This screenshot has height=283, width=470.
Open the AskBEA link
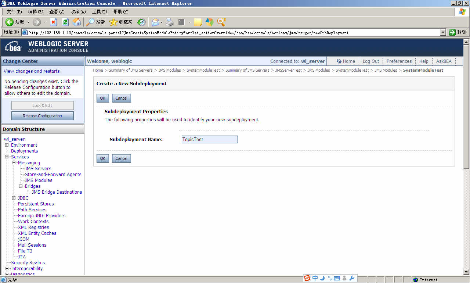[x=444, y=61]
